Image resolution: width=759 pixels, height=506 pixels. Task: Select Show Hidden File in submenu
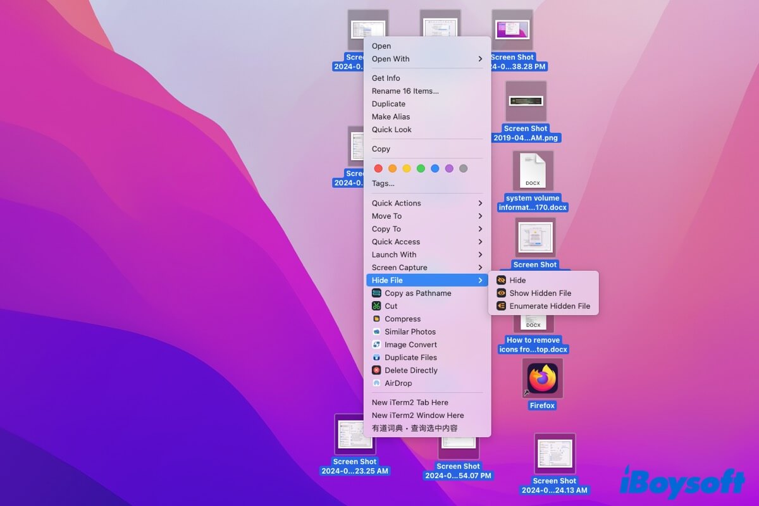pyautogui.click(x=540, y=293)
